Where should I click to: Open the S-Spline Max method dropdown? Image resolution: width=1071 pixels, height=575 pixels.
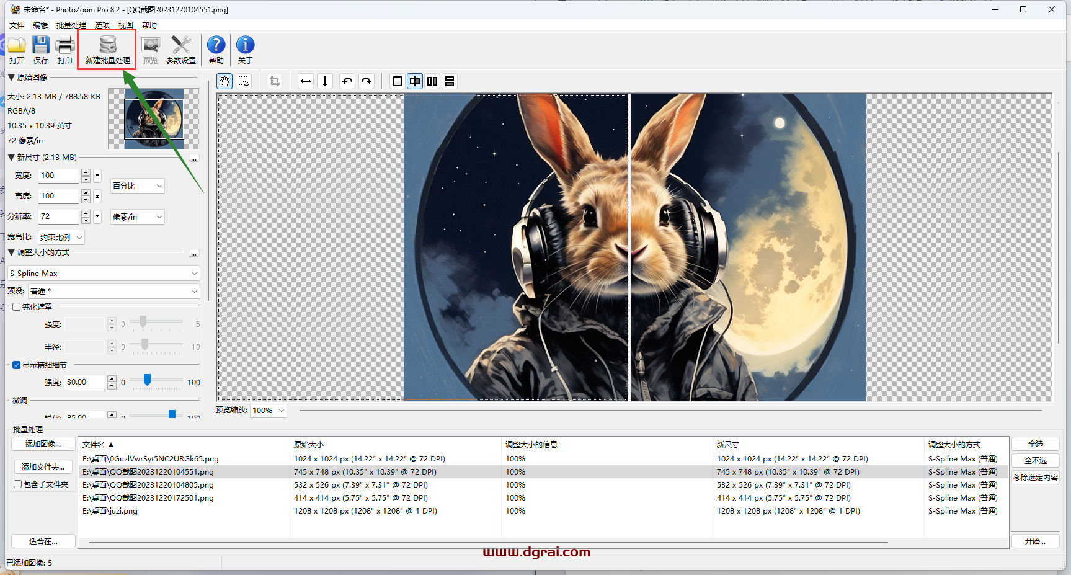104,274
